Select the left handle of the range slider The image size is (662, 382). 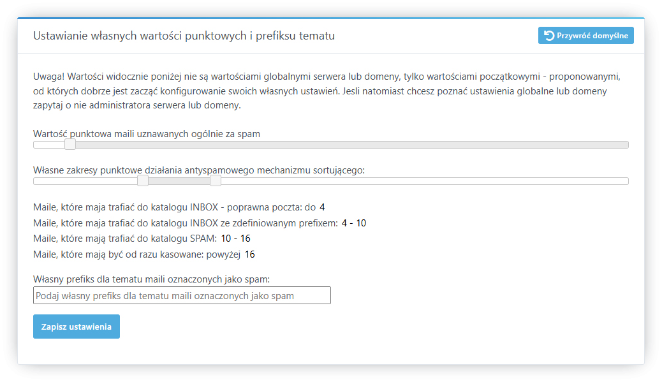click(x=143, y=181)
